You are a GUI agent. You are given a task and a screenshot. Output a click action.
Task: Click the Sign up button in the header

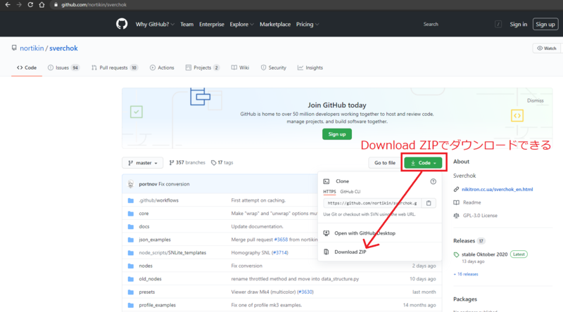pos(545,24)
